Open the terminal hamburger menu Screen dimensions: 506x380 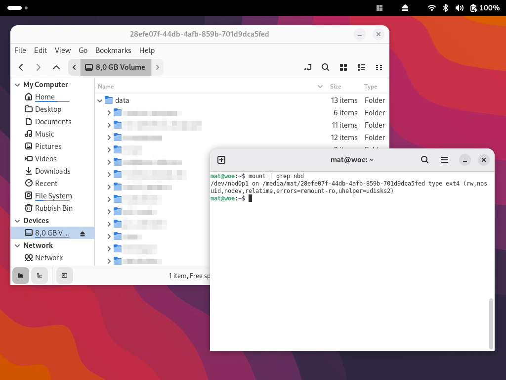(x=445, y=160)
